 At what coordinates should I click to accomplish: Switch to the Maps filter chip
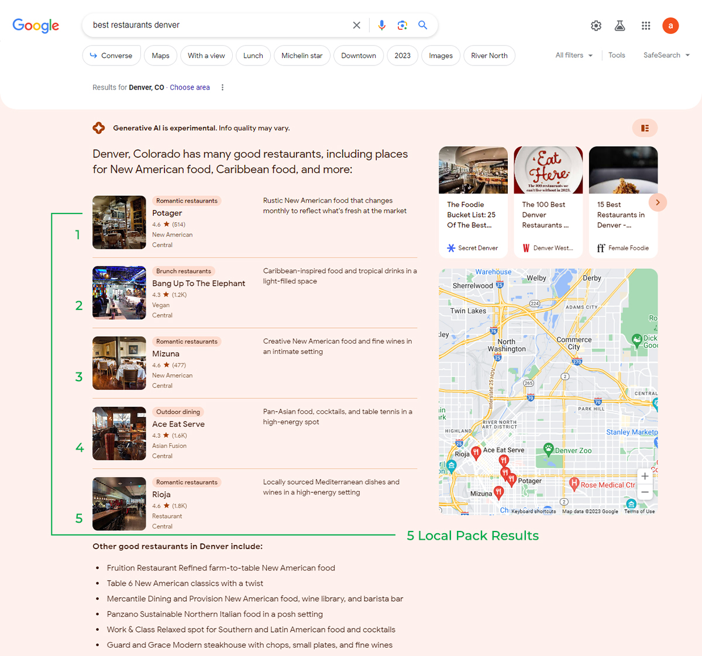coord(160,56)
